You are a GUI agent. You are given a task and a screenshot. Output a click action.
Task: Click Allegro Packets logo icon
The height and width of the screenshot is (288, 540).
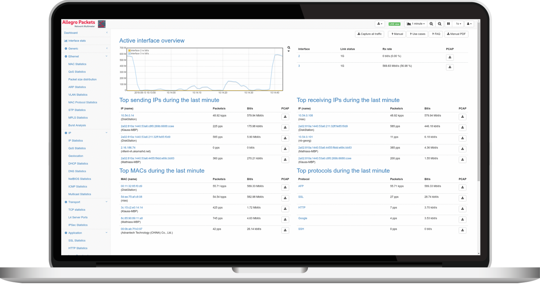(x=102, y=24)
